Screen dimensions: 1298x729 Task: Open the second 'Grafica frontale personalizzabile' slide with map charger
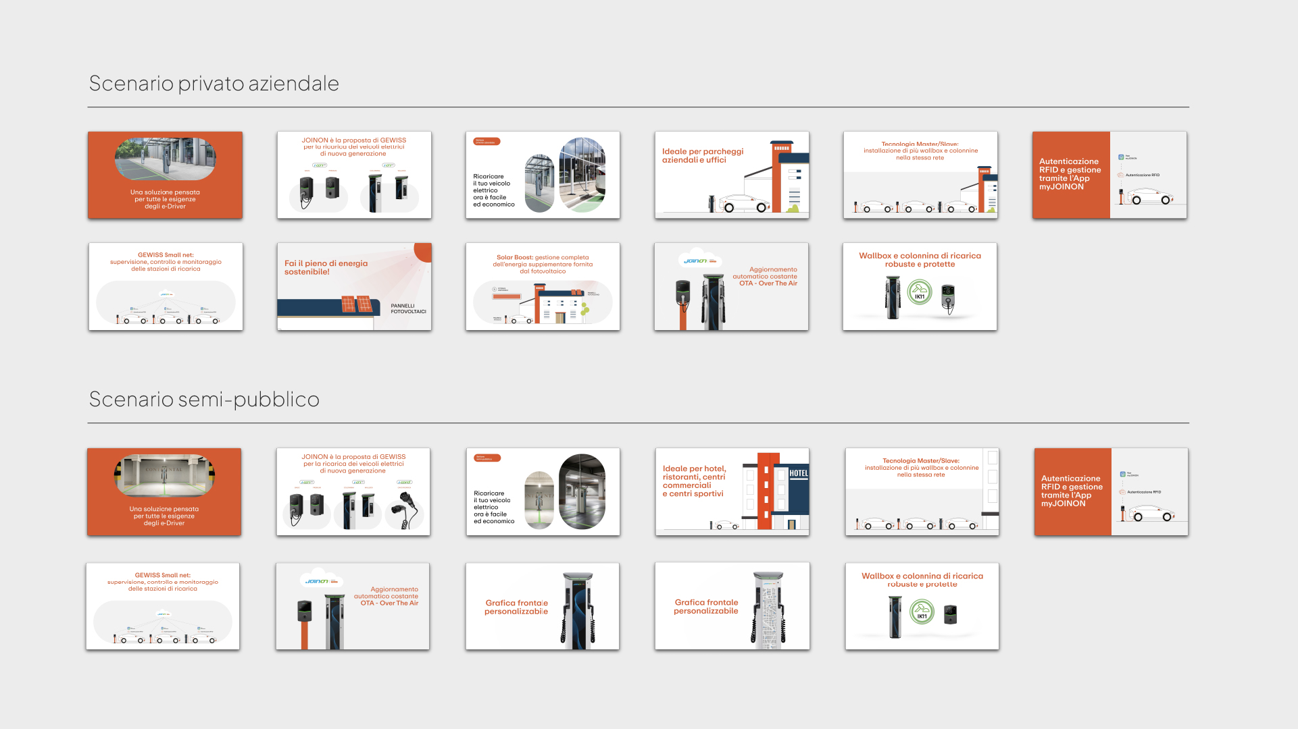pos(732,606)
